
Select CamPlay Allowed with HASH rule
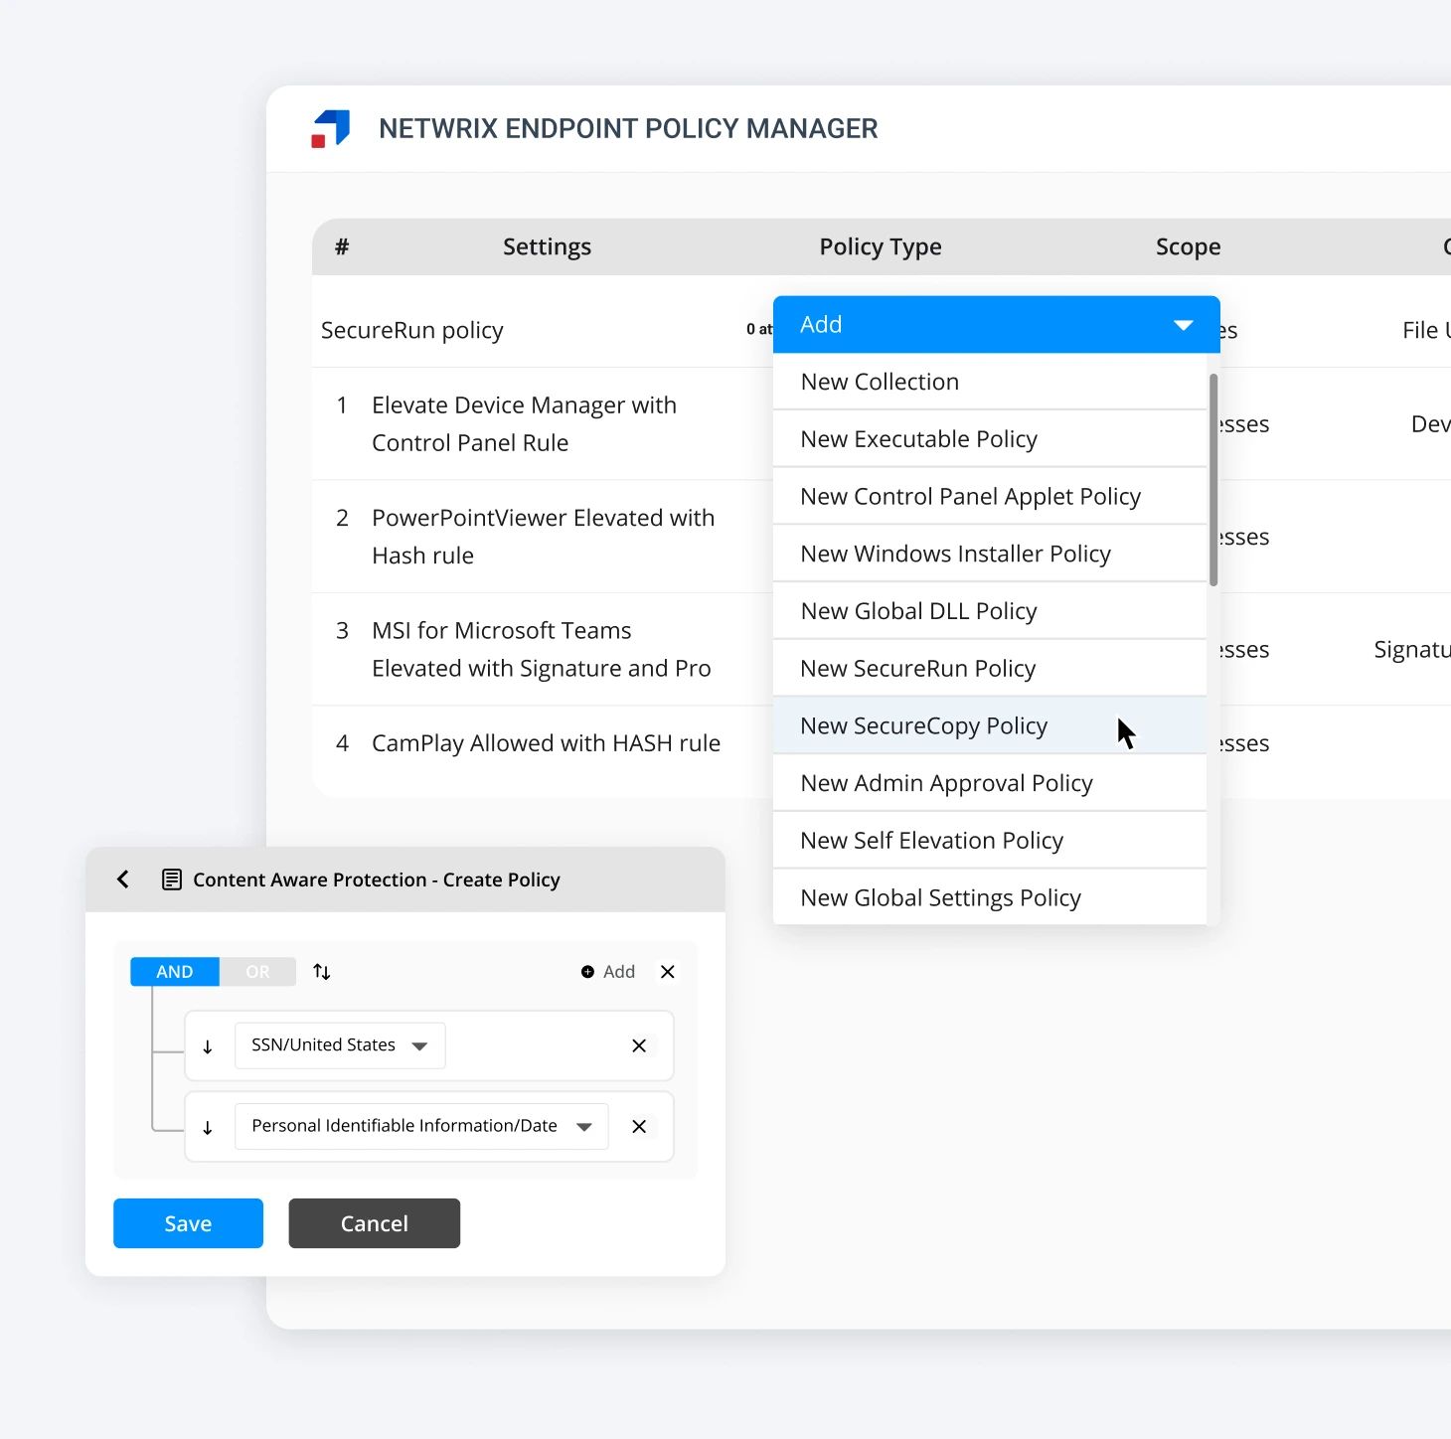point(546,743)
